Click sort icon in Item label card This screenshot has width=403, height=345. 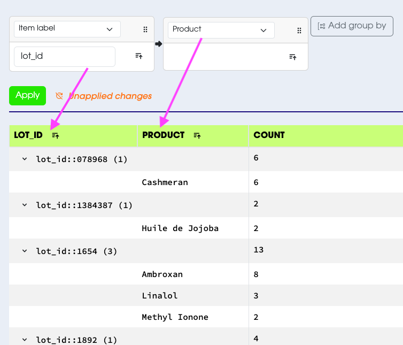pyautogui.click(x=139, y=56)
